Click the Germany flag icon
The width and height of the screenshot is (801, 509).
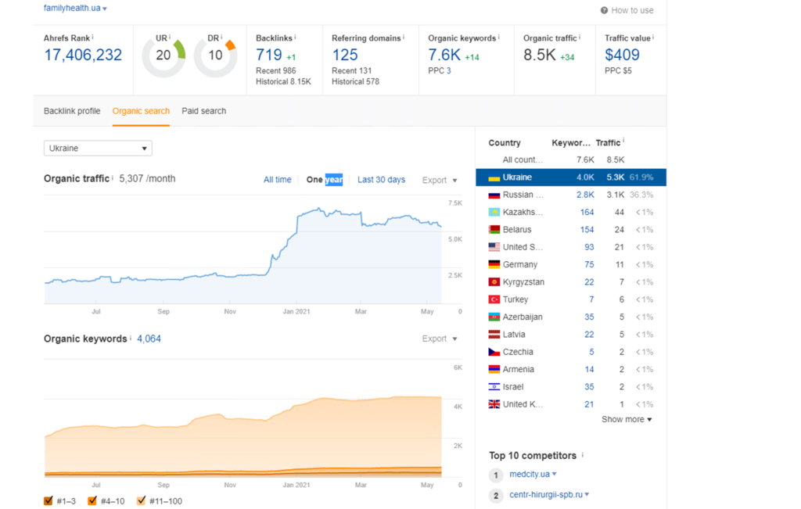tap(494, 264)
